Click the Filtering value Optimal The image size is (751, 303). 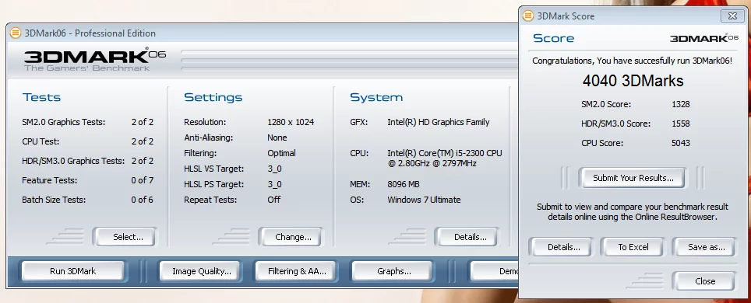(282, 153)
